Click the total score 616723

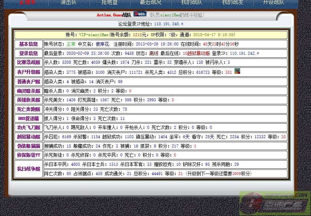pyautogui.click(x=203, y=72)
